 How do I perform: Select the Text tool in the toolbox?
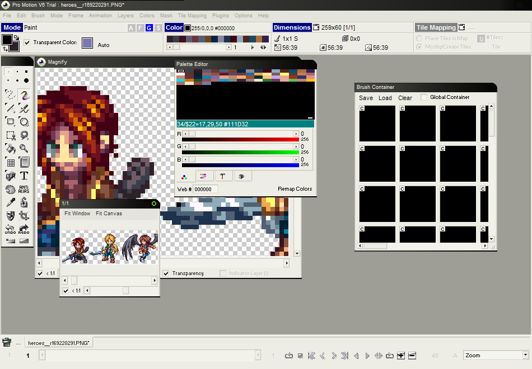click(x=24, y=176)
